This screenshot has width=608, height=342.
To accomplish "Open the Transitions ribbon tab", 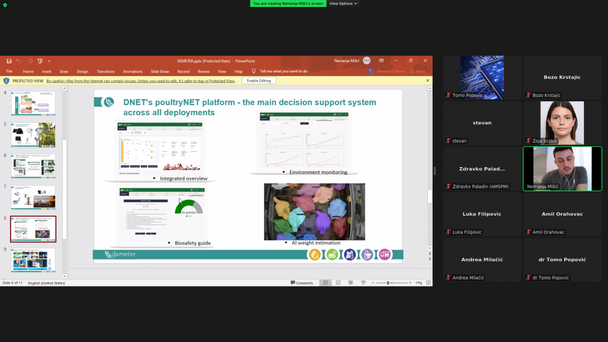I will point(106,71).
